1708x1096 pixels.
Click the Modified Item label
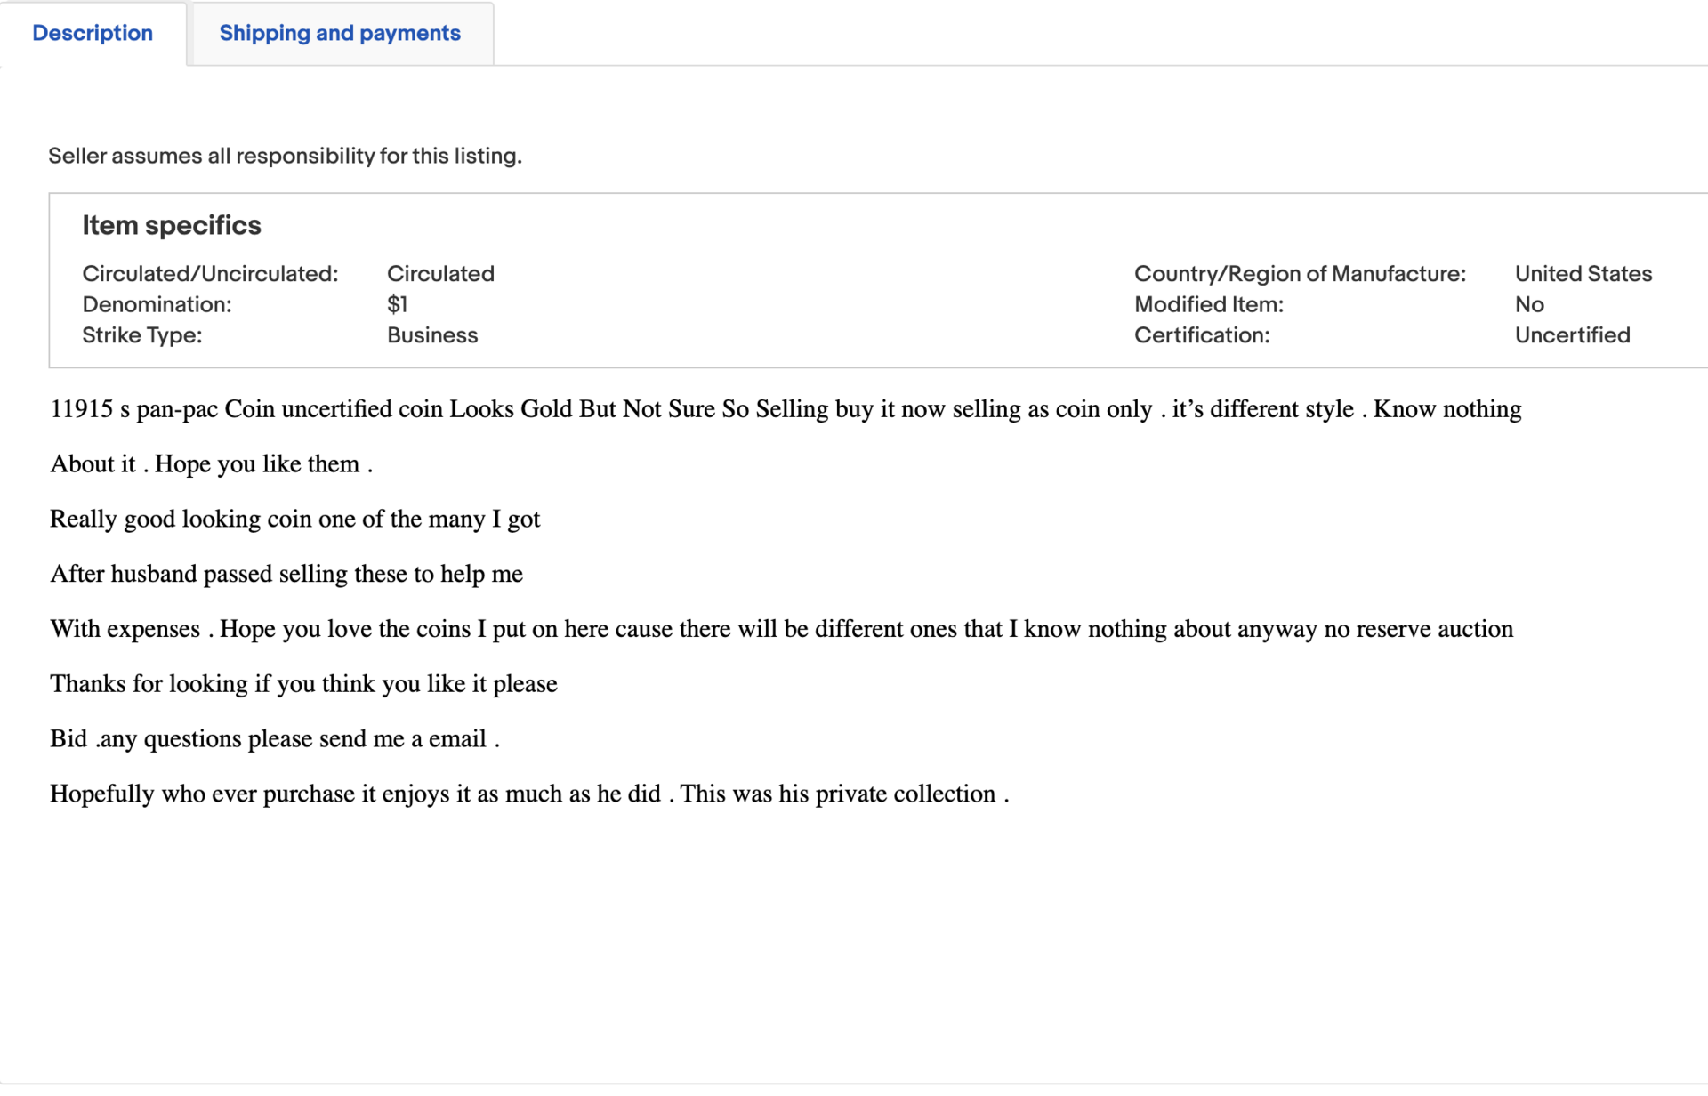[x=1209, y=304]
